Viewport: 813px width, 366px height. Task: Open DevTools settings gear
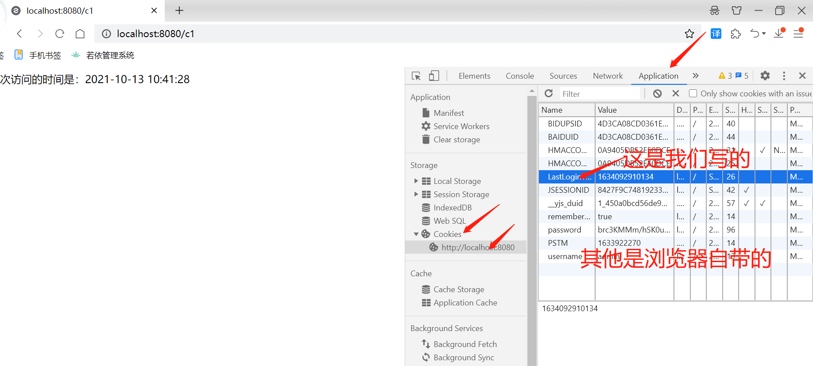pos(765,76)
